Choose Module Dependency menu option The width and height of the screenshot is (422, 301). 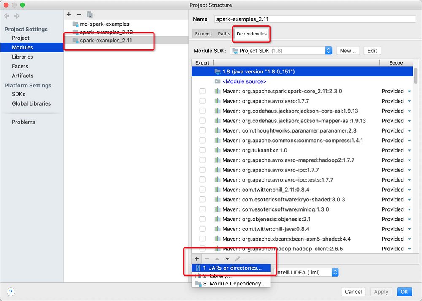click(x=231, y=284)
